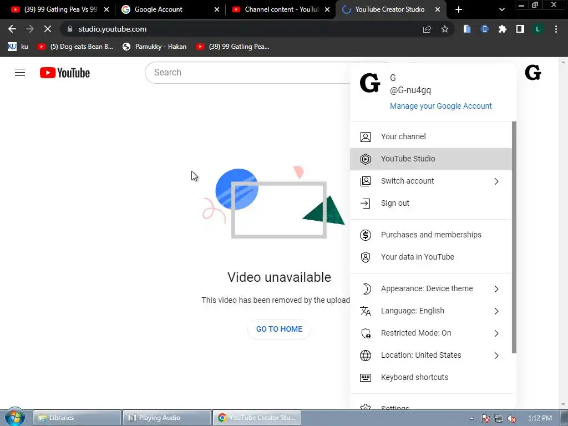Image resolution: width=568 pixels, height=426 pixels.
Task: Bookmark this page with star icon
Action: 445,29
